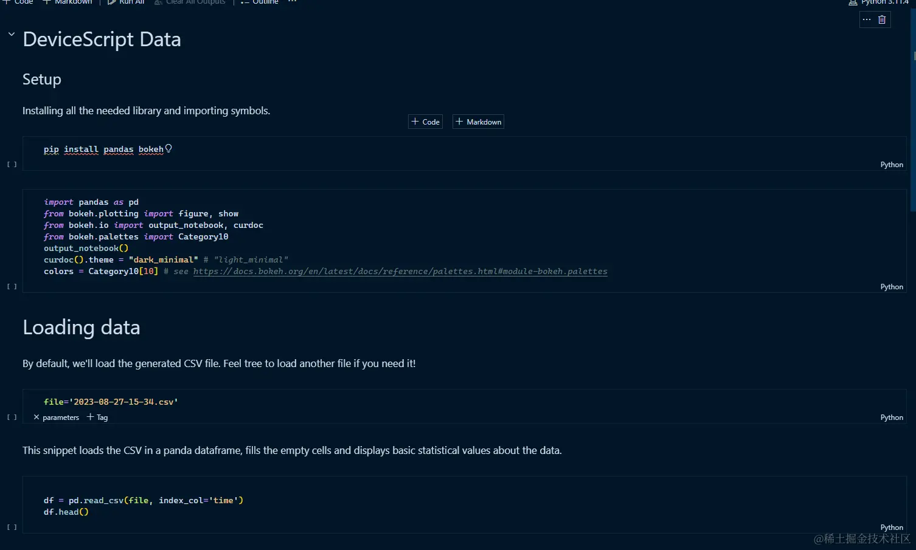
Task: Click the lightbulb quick-fix icon after bokeh
Action: click(168, 148)
